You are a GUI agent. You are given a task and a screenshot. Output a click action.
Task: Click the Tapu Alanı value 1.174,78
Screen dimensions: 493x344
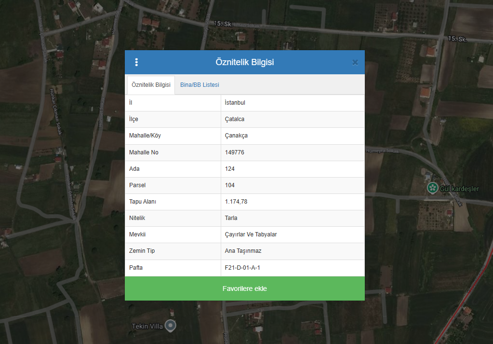pyautogui.click(x=236, y=202)
